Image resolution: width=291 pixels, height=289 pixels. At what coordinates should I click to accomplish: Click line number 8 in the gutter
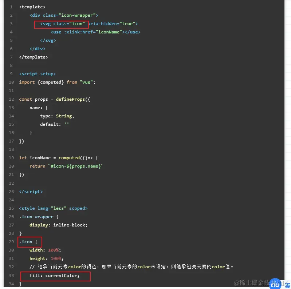11,65
